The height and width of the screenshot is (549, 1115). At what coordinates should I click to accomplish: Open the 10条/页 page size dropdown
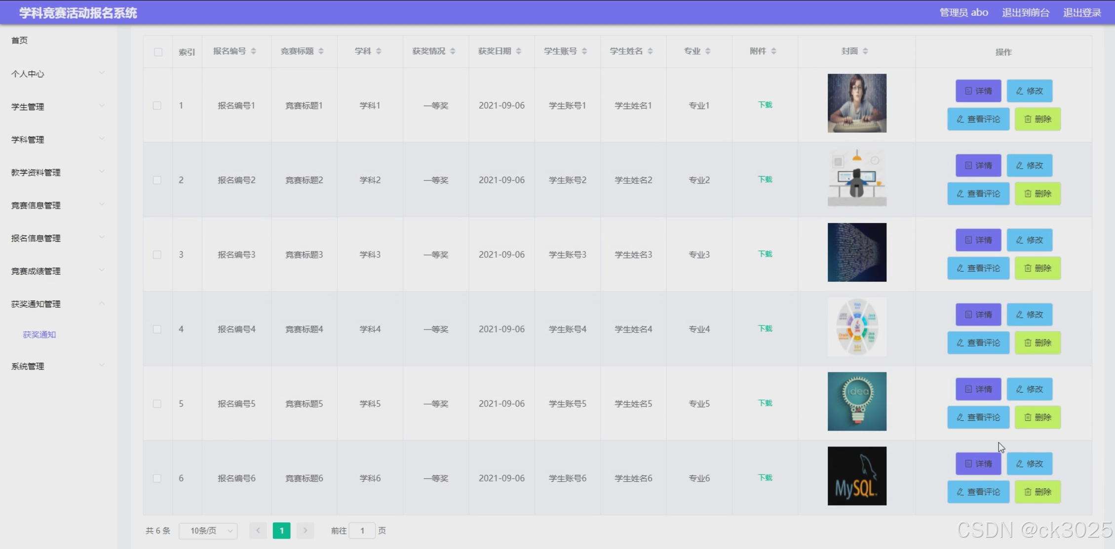(x=208, y=531)
